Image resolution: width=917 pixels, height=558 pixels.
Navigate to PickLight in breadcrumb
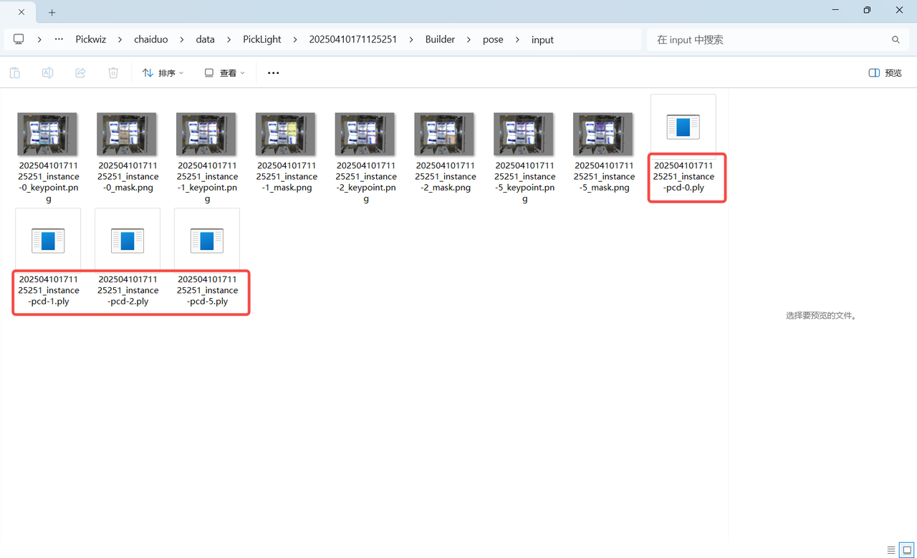click(261, 39)
